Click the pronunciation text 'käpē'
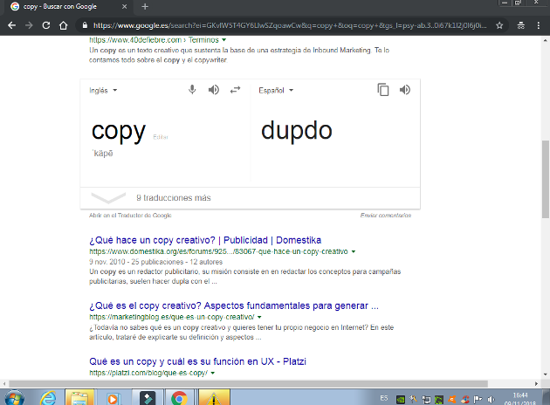Viewport: 550px width, 405px height. (103, 154)
